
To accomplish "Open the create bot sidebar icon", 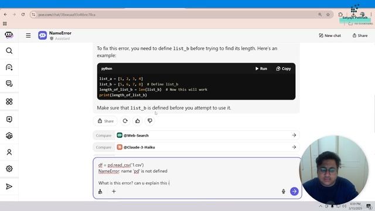I will pyautogui.click(x=9, y=67).
